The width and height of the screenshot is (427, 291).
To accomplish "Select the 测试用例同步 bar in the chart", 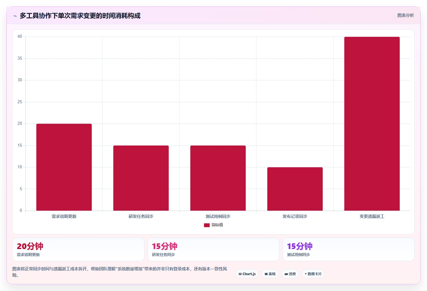I will pos(218,178).
